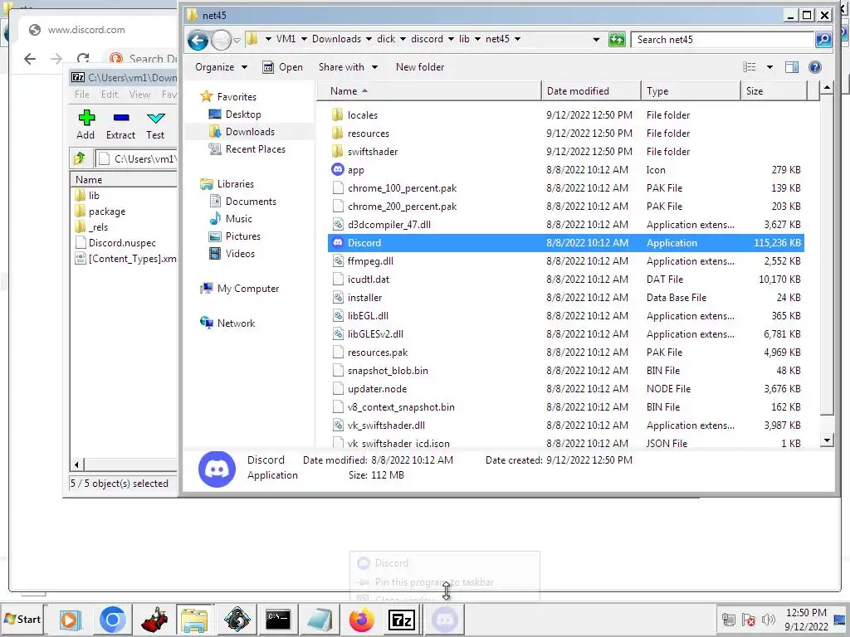Viewport: 850px width, 637px height.
Task: Open the 7-Zip Edit menu
Action: pyautogui.click(x=110, y=95)
